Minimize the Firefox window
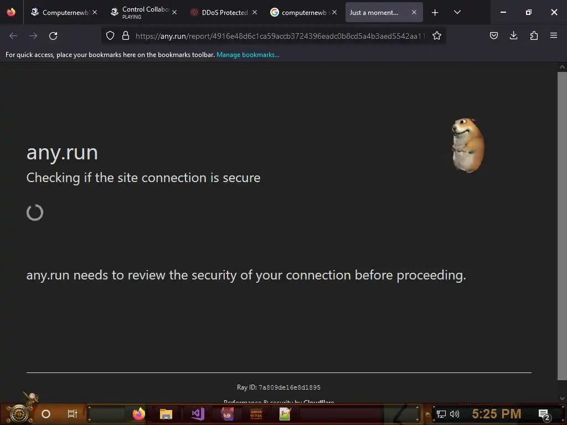The image size is (567, 425). pos(503,12)
